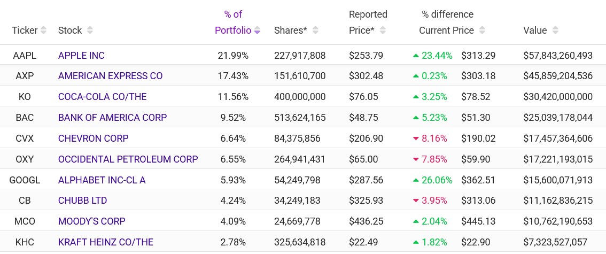Open ALPHABET INC-CL A link
This screenshot has width=606, height=254.
pos(102,180)
